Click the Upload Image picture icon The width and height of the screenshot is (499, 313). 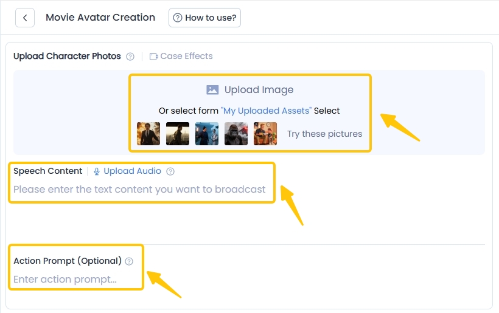pyautogui.click(x=212, y=90)
